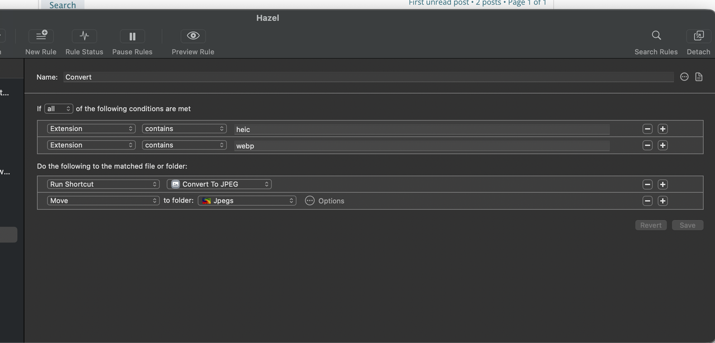Remove the Move action with minus

(x=647, y=201)
